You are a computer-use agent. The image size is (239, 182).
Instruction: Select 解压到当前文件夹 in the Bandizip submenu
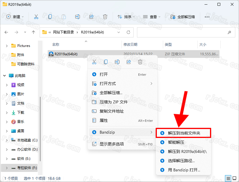pyautogui.click(x=184, y=133)
